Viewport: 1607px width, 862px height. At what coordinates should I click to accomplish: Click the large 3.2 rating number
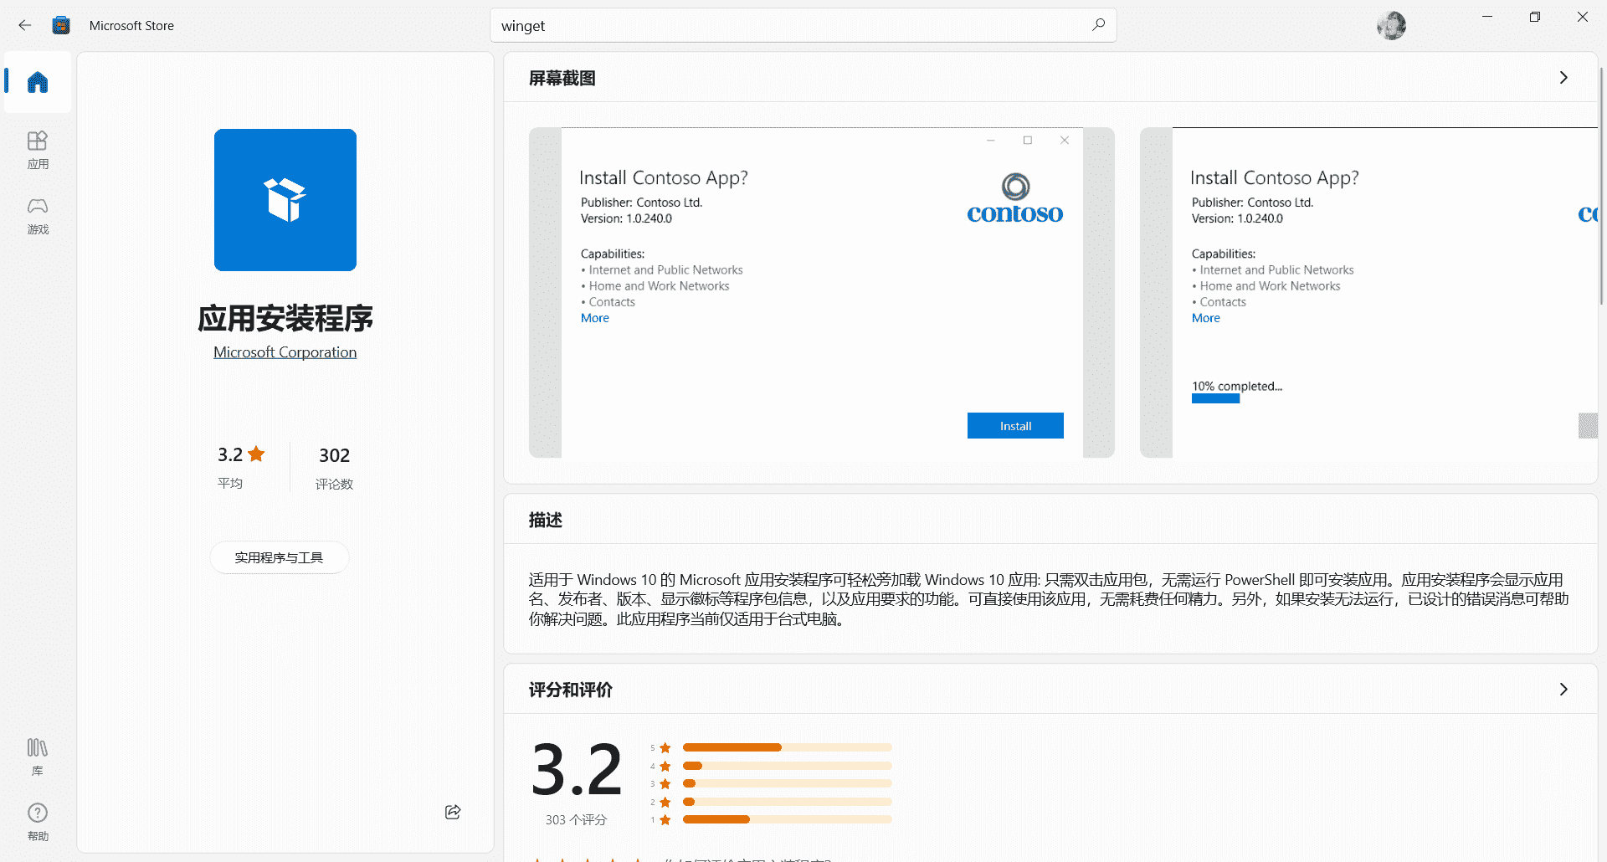[577, 769]
